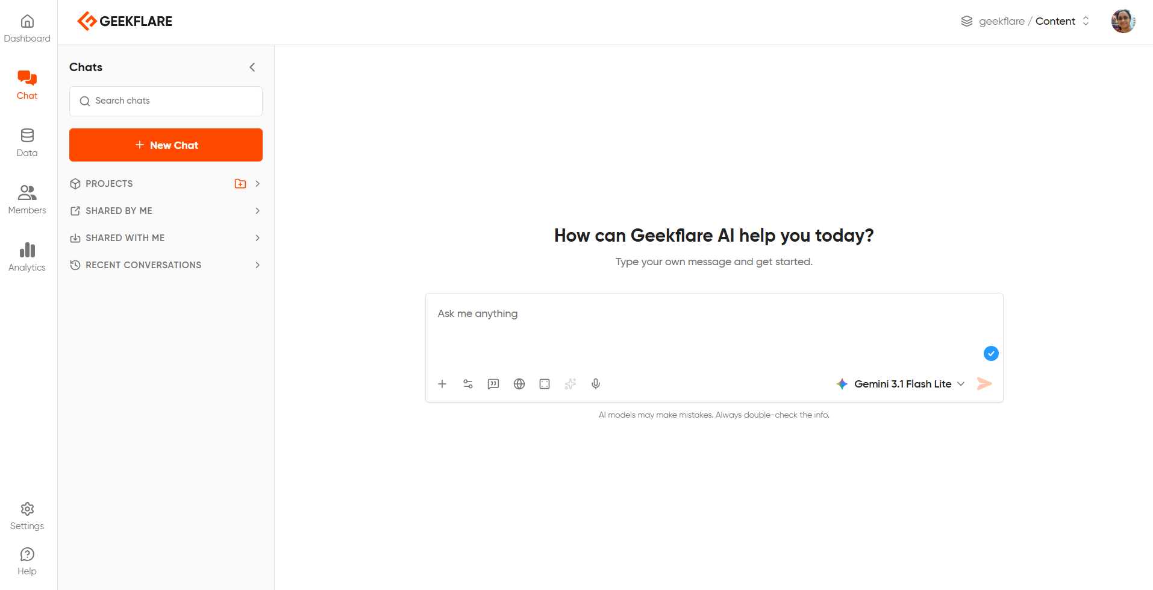Click the new project folder icon
The image size is (1153, 590).
pos(240,184)
